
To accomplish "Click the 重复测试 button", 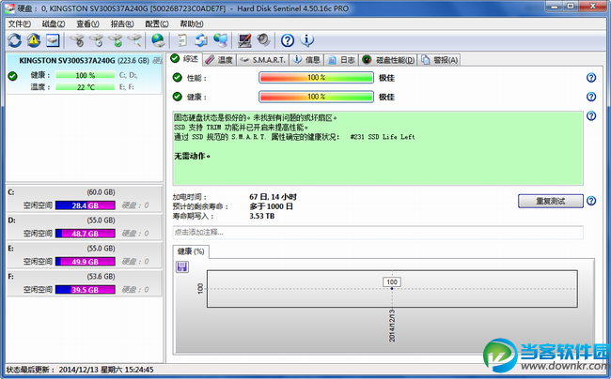I will tap(550, 201).
